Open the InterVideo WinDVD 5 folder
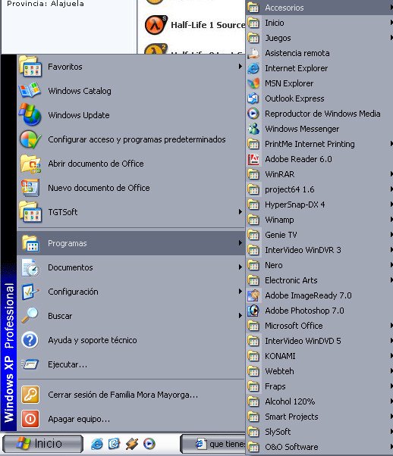The image size is (393, 456). (x=319, y=341)
